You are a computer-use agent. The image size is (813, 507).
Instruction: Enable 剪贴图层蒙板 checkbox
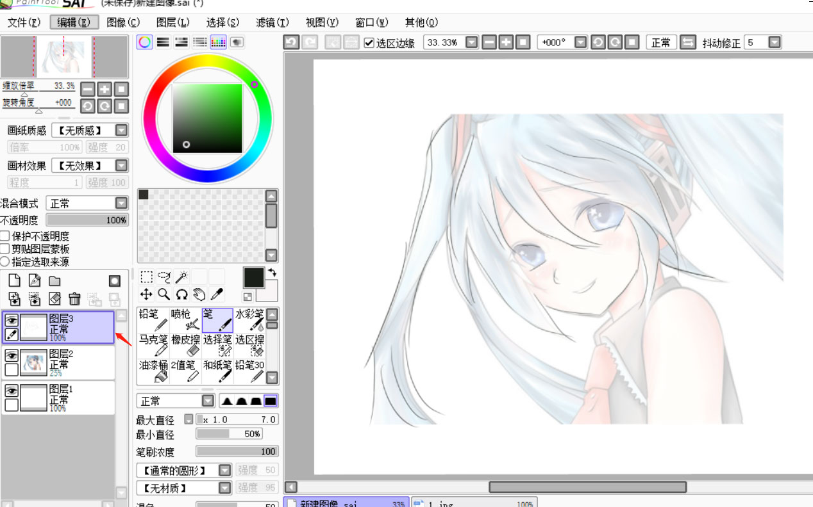pyautogui.click(x=5, y=249)
